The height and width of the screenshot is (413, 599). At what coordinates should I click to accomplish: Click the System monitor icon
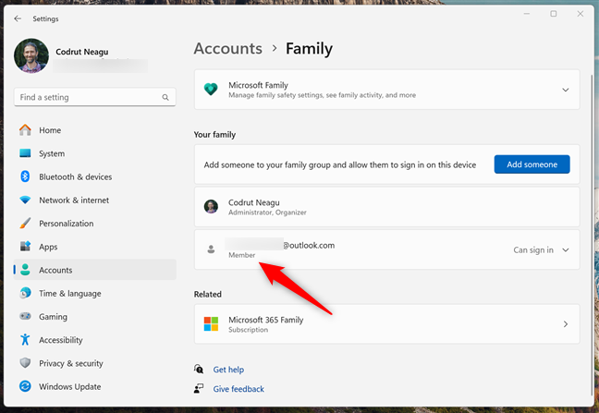point(25,153)
